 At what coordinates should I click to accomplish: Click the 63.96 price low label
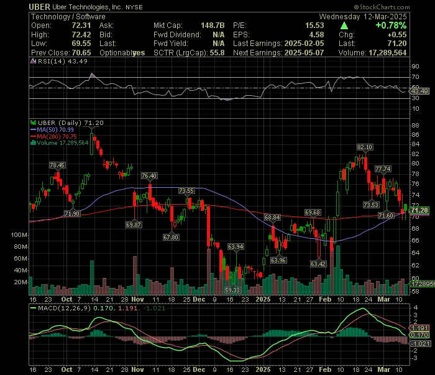point(278,261)
